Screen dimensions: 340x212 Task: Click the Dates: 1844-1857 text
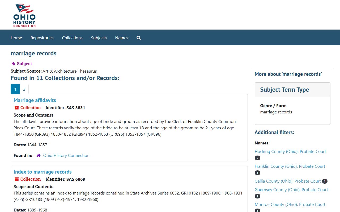[x=30, y=145]
